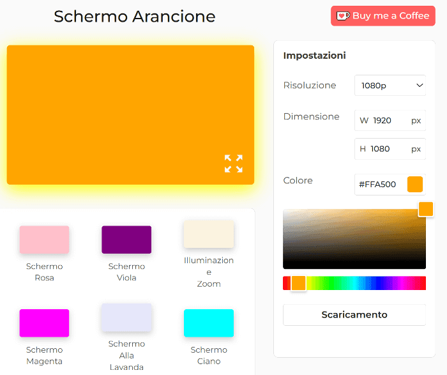Click the Schermo Viola text label
Viewport: 447px width, 375px height.
pyautogui.click(x=126, y=272)
